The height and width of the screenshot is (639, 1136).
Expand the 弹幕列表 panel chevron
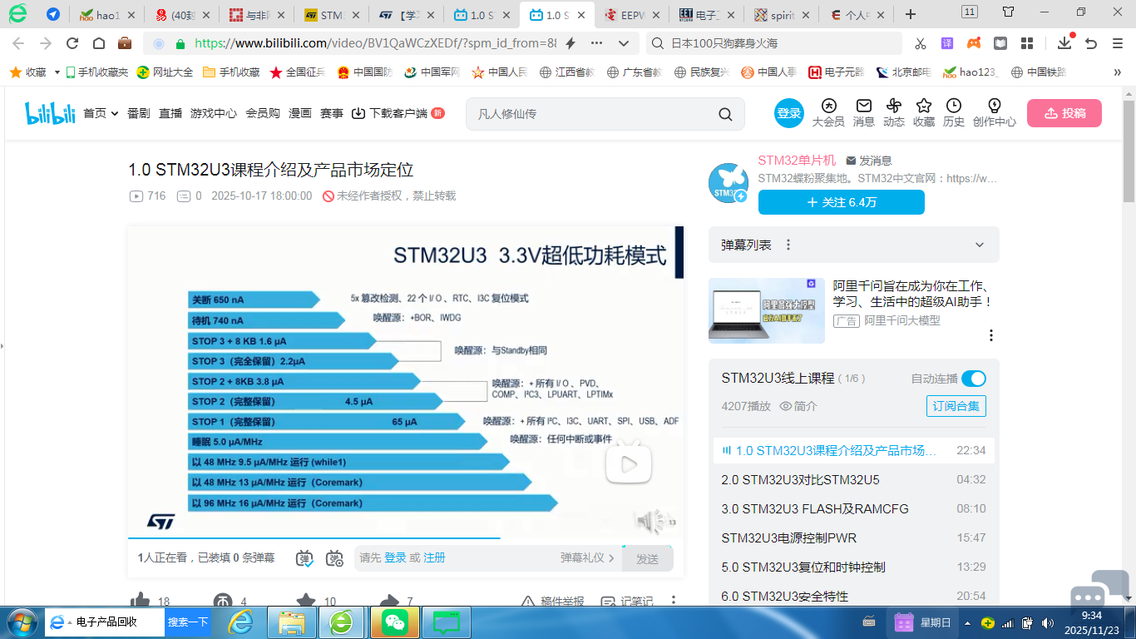(x=980, y=245)
